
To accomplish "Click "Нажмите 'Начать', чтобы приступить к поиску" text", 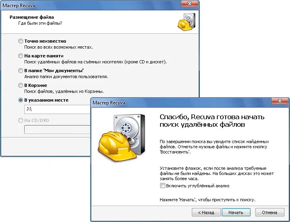I will coord(207,200).
